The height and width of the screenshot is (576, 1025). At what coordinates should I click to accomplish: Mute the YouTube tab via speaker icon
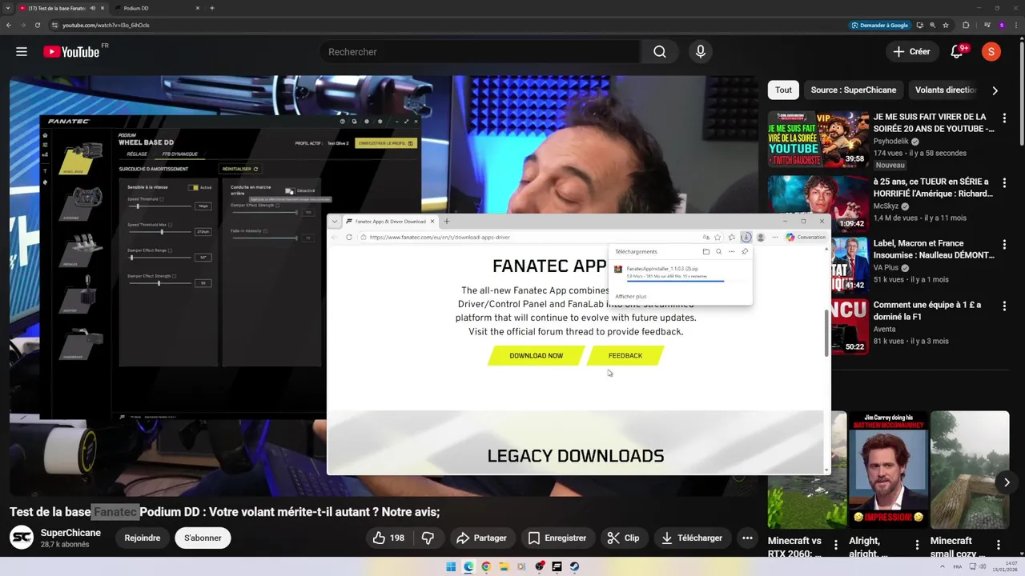[93, 8]
